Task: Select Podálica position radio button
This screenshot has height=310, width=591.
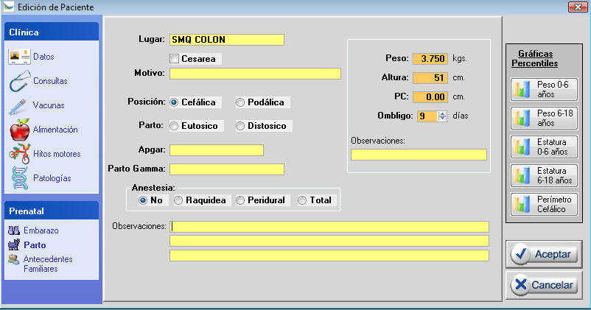Action: pos(241,102)
